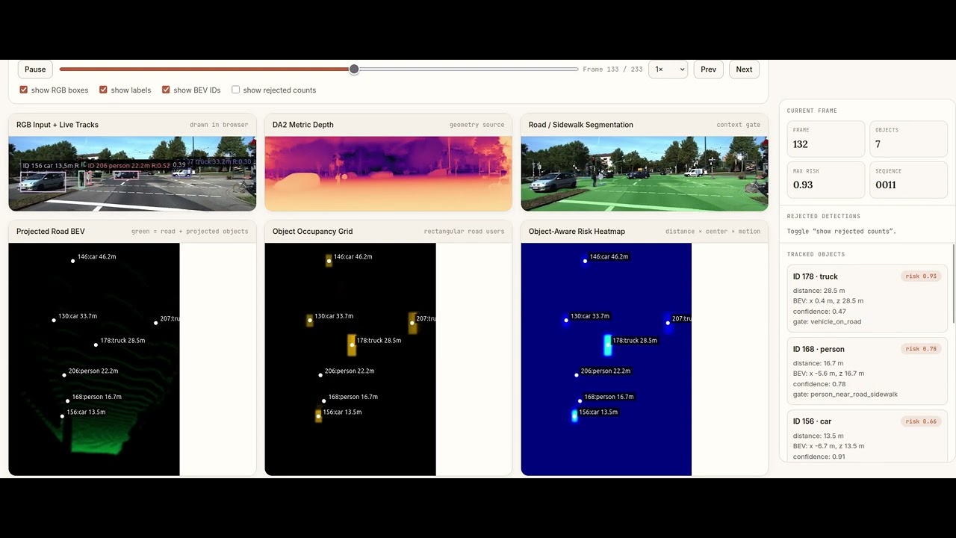The width and height of the screenshot is (956, 538).
Task: Click the Object-Aware Risk Heatmap canvas
Action: pyautogui.click(x=606, y=359)
